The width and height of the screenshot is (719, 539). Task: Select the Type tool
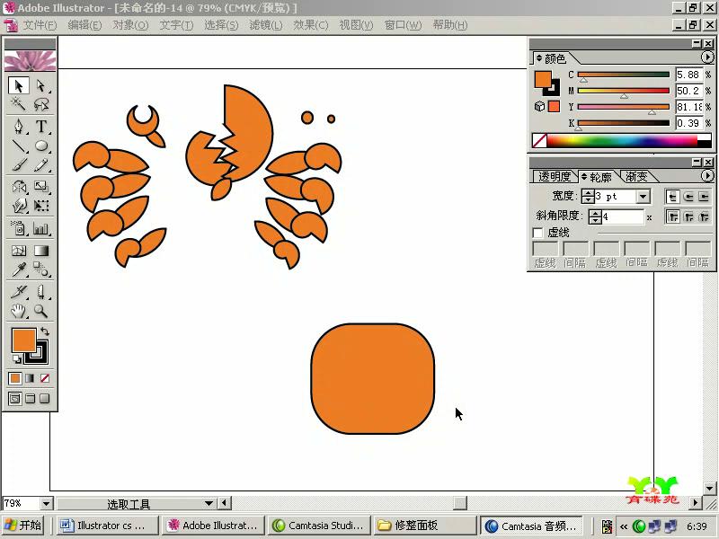[x=41, y=126]
